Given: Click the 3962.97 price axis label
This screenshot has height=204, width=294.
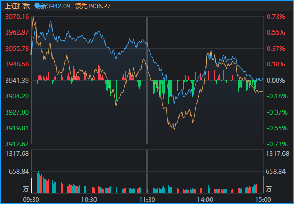Looking at the screenshot, I should click(17, 32).
